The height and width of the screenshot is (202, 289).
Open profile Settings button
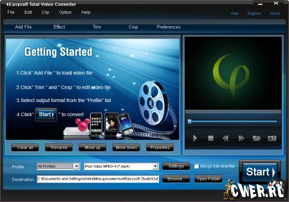(x=176, y=166)
